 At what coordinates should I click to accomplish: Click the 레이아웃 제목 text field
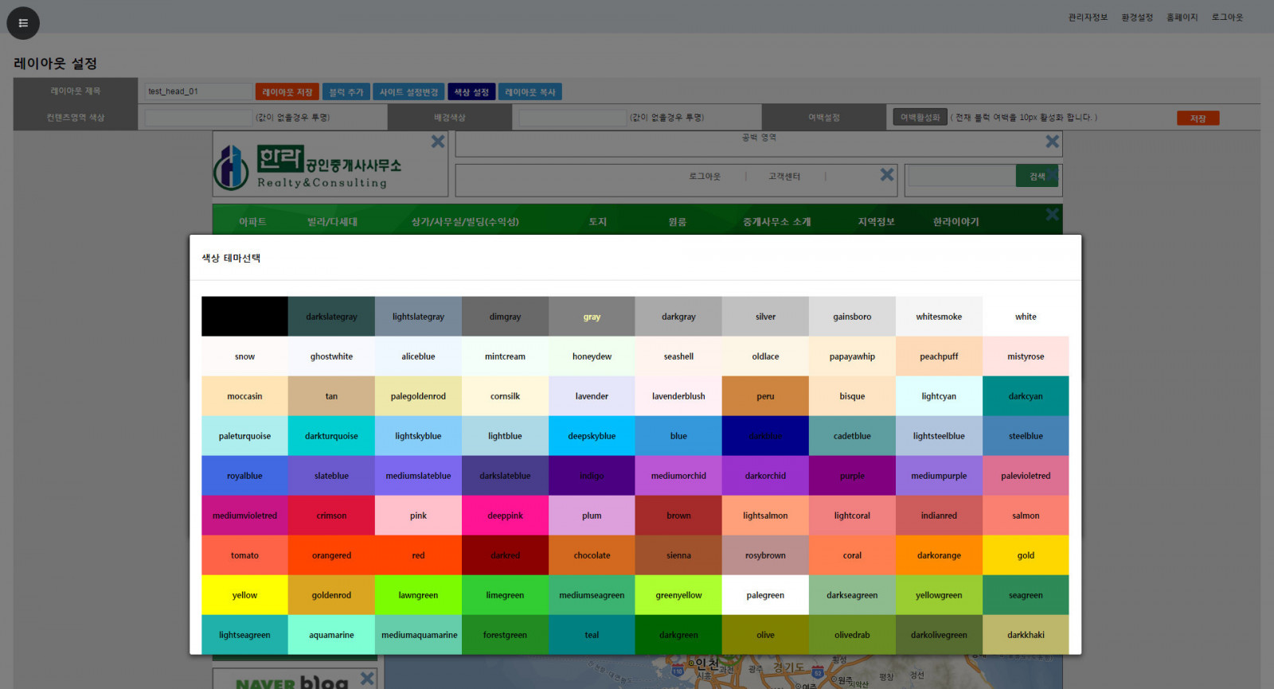[198, 91]
